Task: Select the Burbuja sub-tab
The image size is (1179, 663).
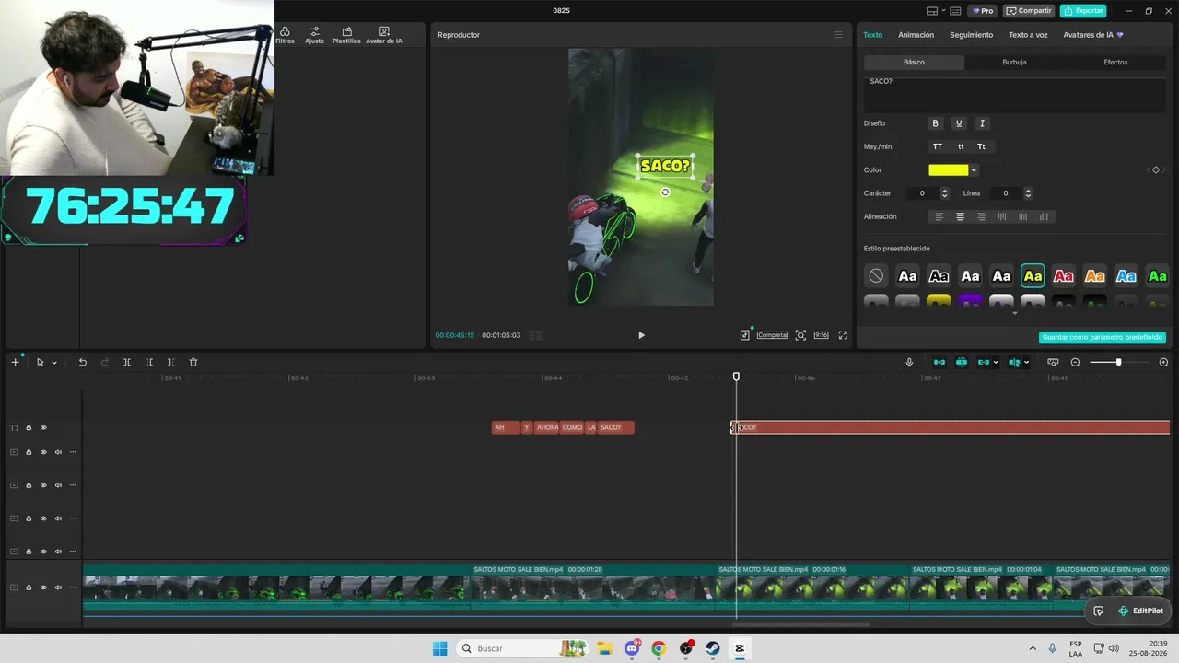Action: pyautogui.click(x=1014, y=63)
